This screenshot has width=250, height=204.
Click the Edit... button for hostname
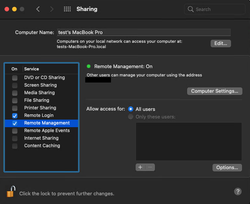coord(221,44)
